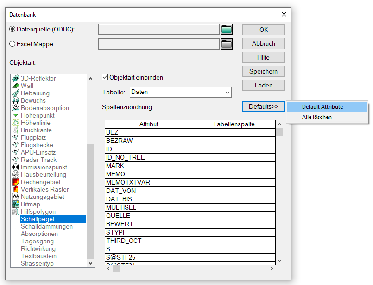The height and width of the screenshot is (285, 373).
Task: Click the S@STF25 attribute cell
Action: pos(149,257)
